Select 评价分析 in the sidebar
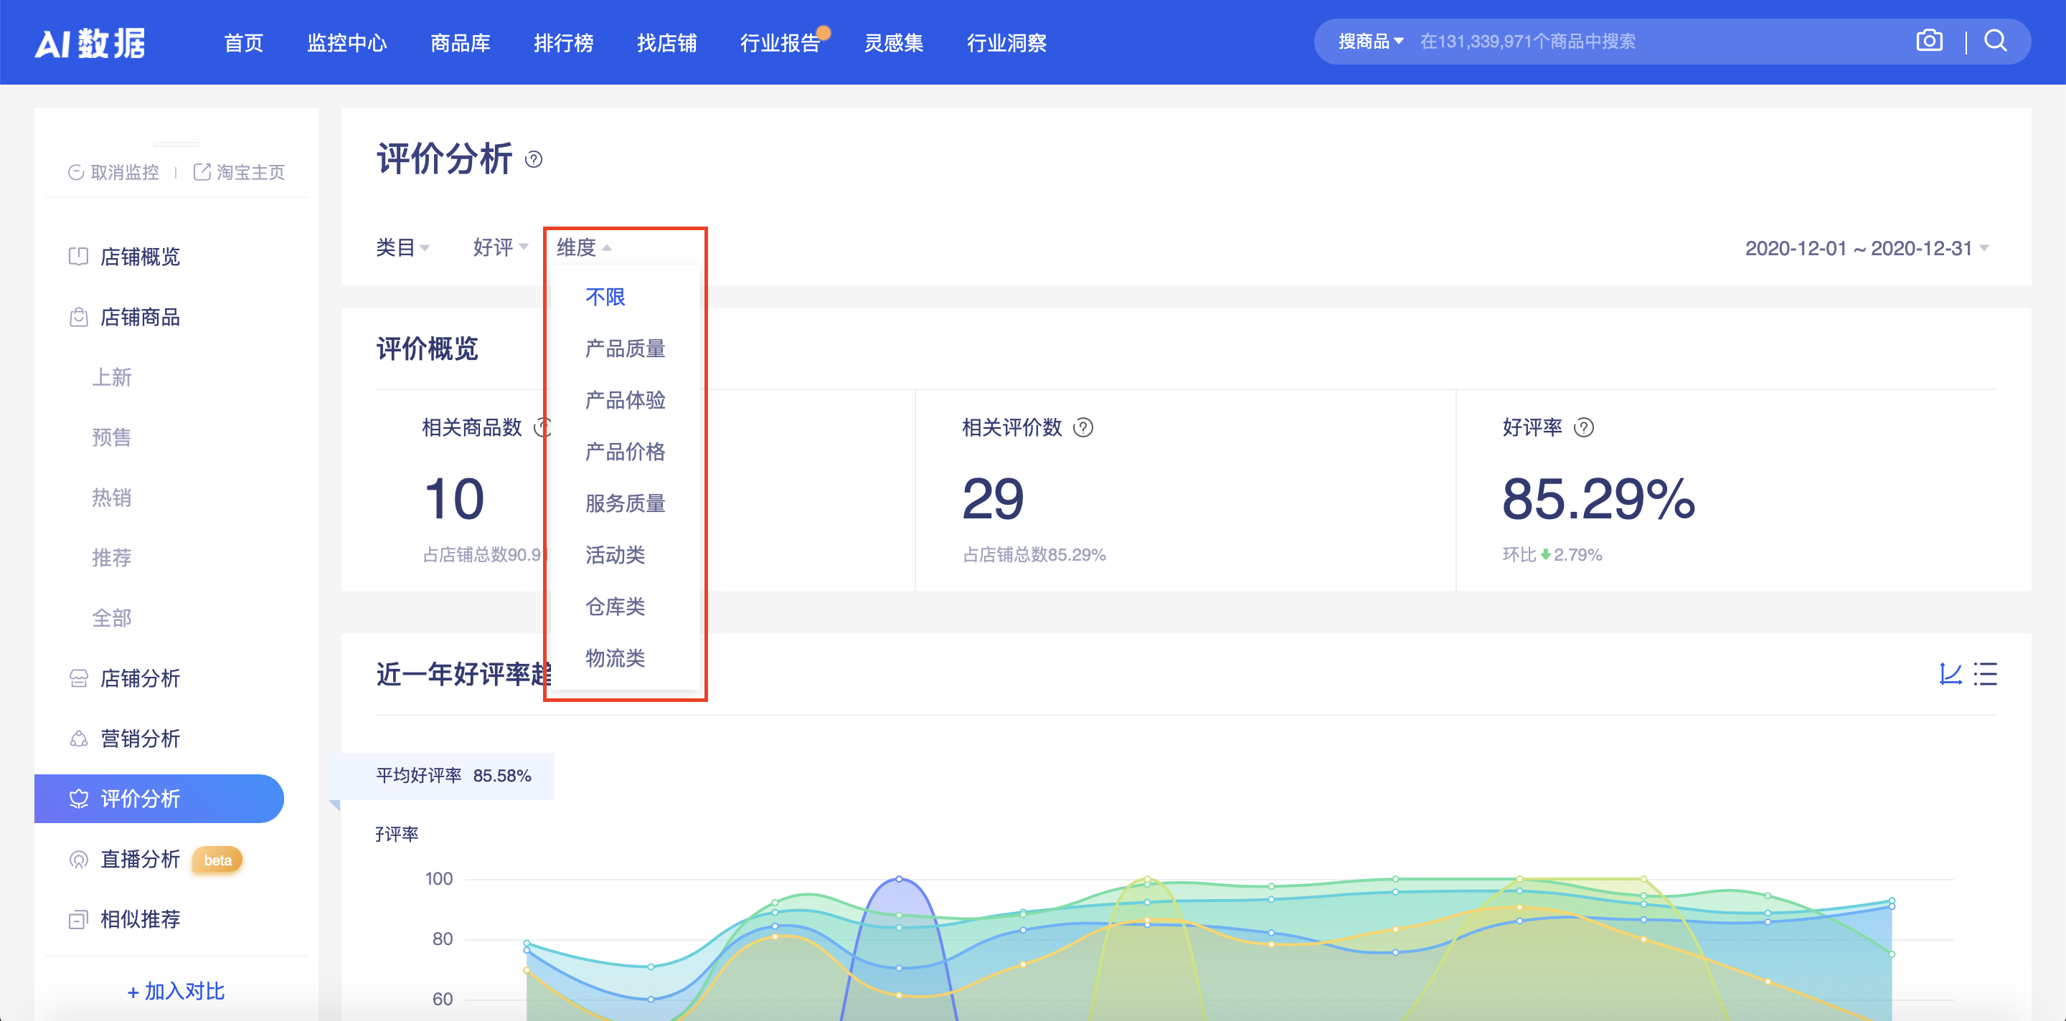Viewport: 2066px width, 1021px height. click(x=159, y=798)
